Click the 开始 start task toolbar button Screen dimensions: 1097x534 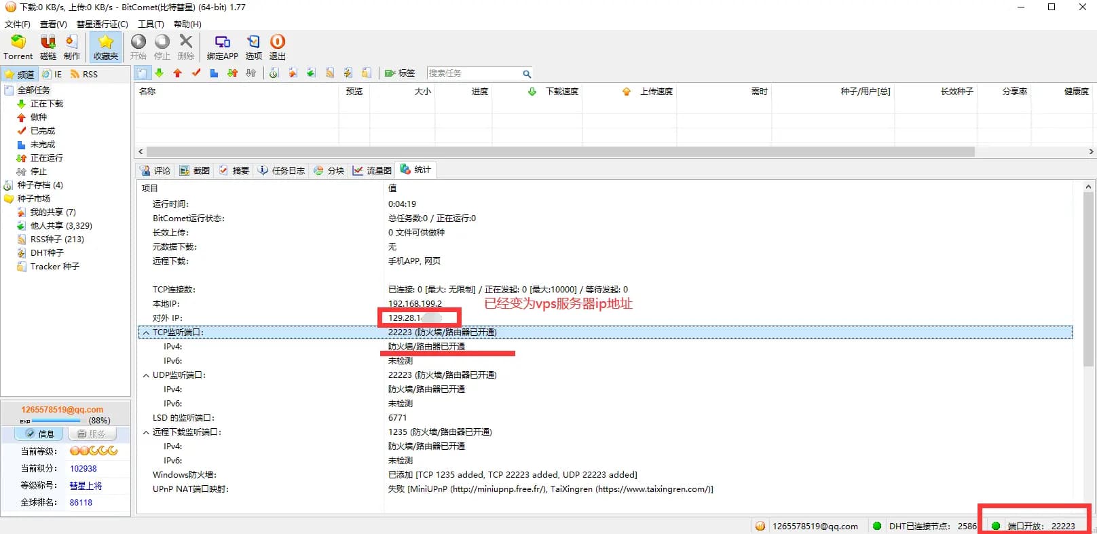click(138, 47)
